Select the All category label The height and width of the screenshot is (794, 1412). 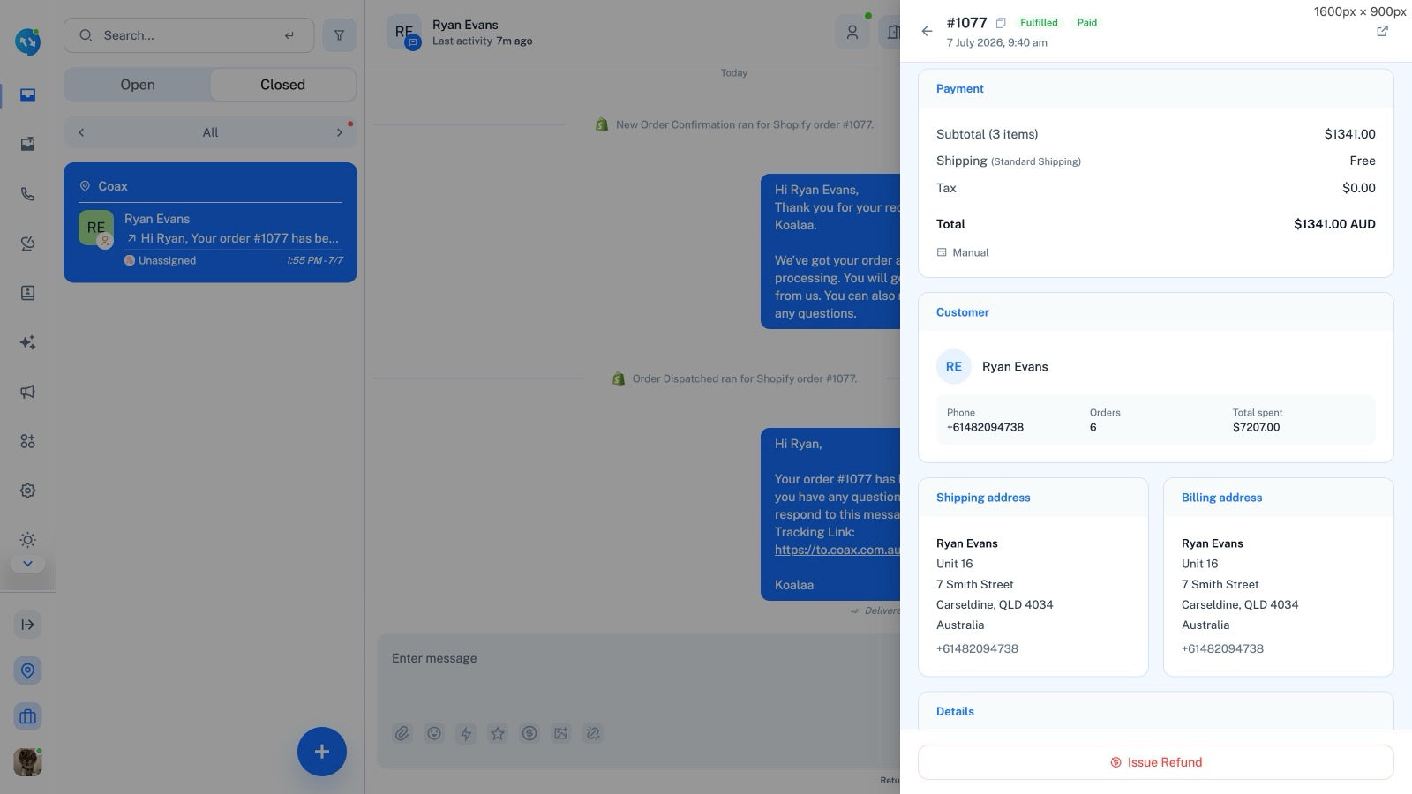coord(210,132)
